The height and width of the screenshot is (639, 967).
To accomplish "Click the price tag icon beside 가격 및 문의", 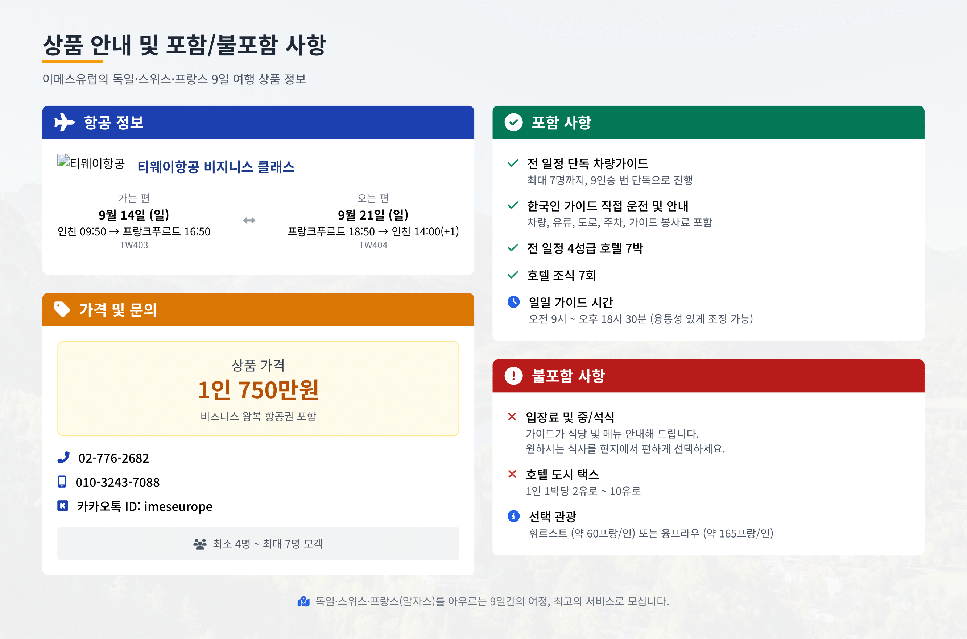I will coord(62,309).
